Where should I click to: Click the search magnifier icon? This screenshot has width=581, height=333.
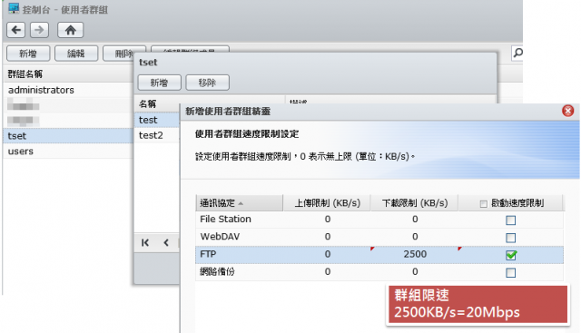pos(517,53)
